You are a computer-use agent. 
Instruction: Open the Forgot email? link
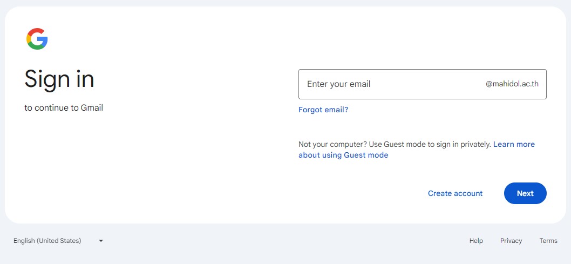pyautogui.click(x=323, y=110)
